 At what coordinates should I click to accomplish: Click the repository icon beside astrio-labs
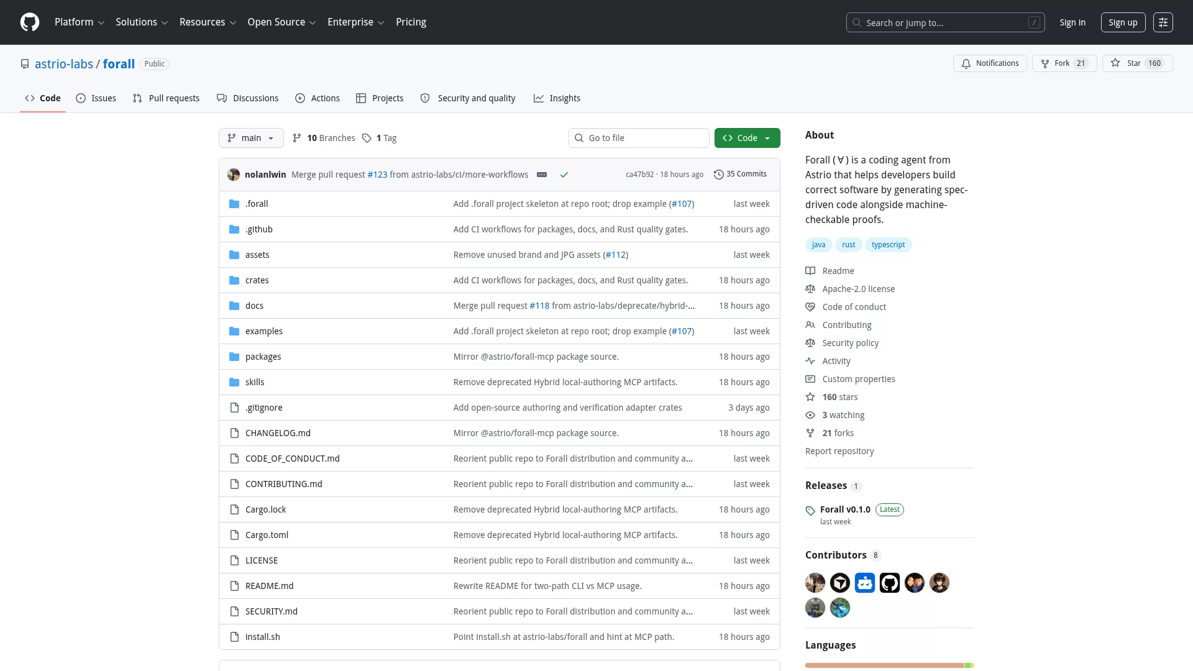tap(25, 64)
